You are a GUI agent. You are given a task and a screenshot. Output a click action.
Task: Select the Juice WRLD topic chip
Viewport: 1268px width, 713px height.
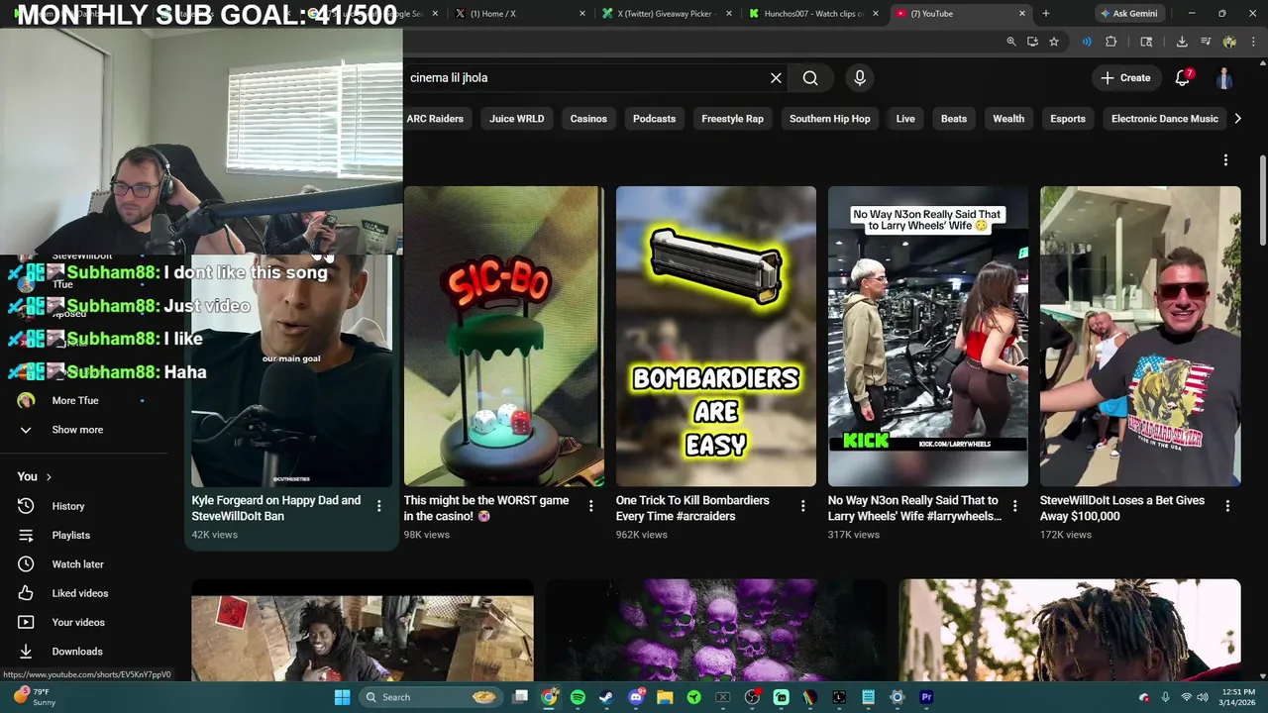pyautogui.click(x=516, y=119)
